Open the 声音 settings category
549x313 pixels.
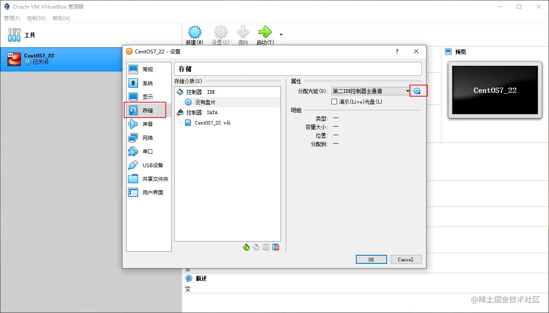(x=149, y=124)
